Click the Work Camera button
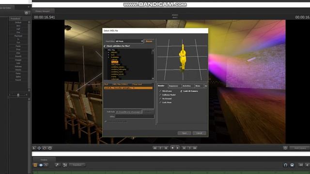 [300, 148]
